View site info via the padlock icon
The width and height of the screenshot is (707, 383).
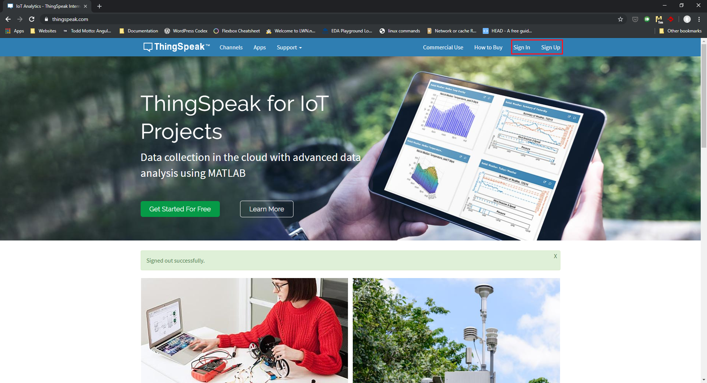46,19
